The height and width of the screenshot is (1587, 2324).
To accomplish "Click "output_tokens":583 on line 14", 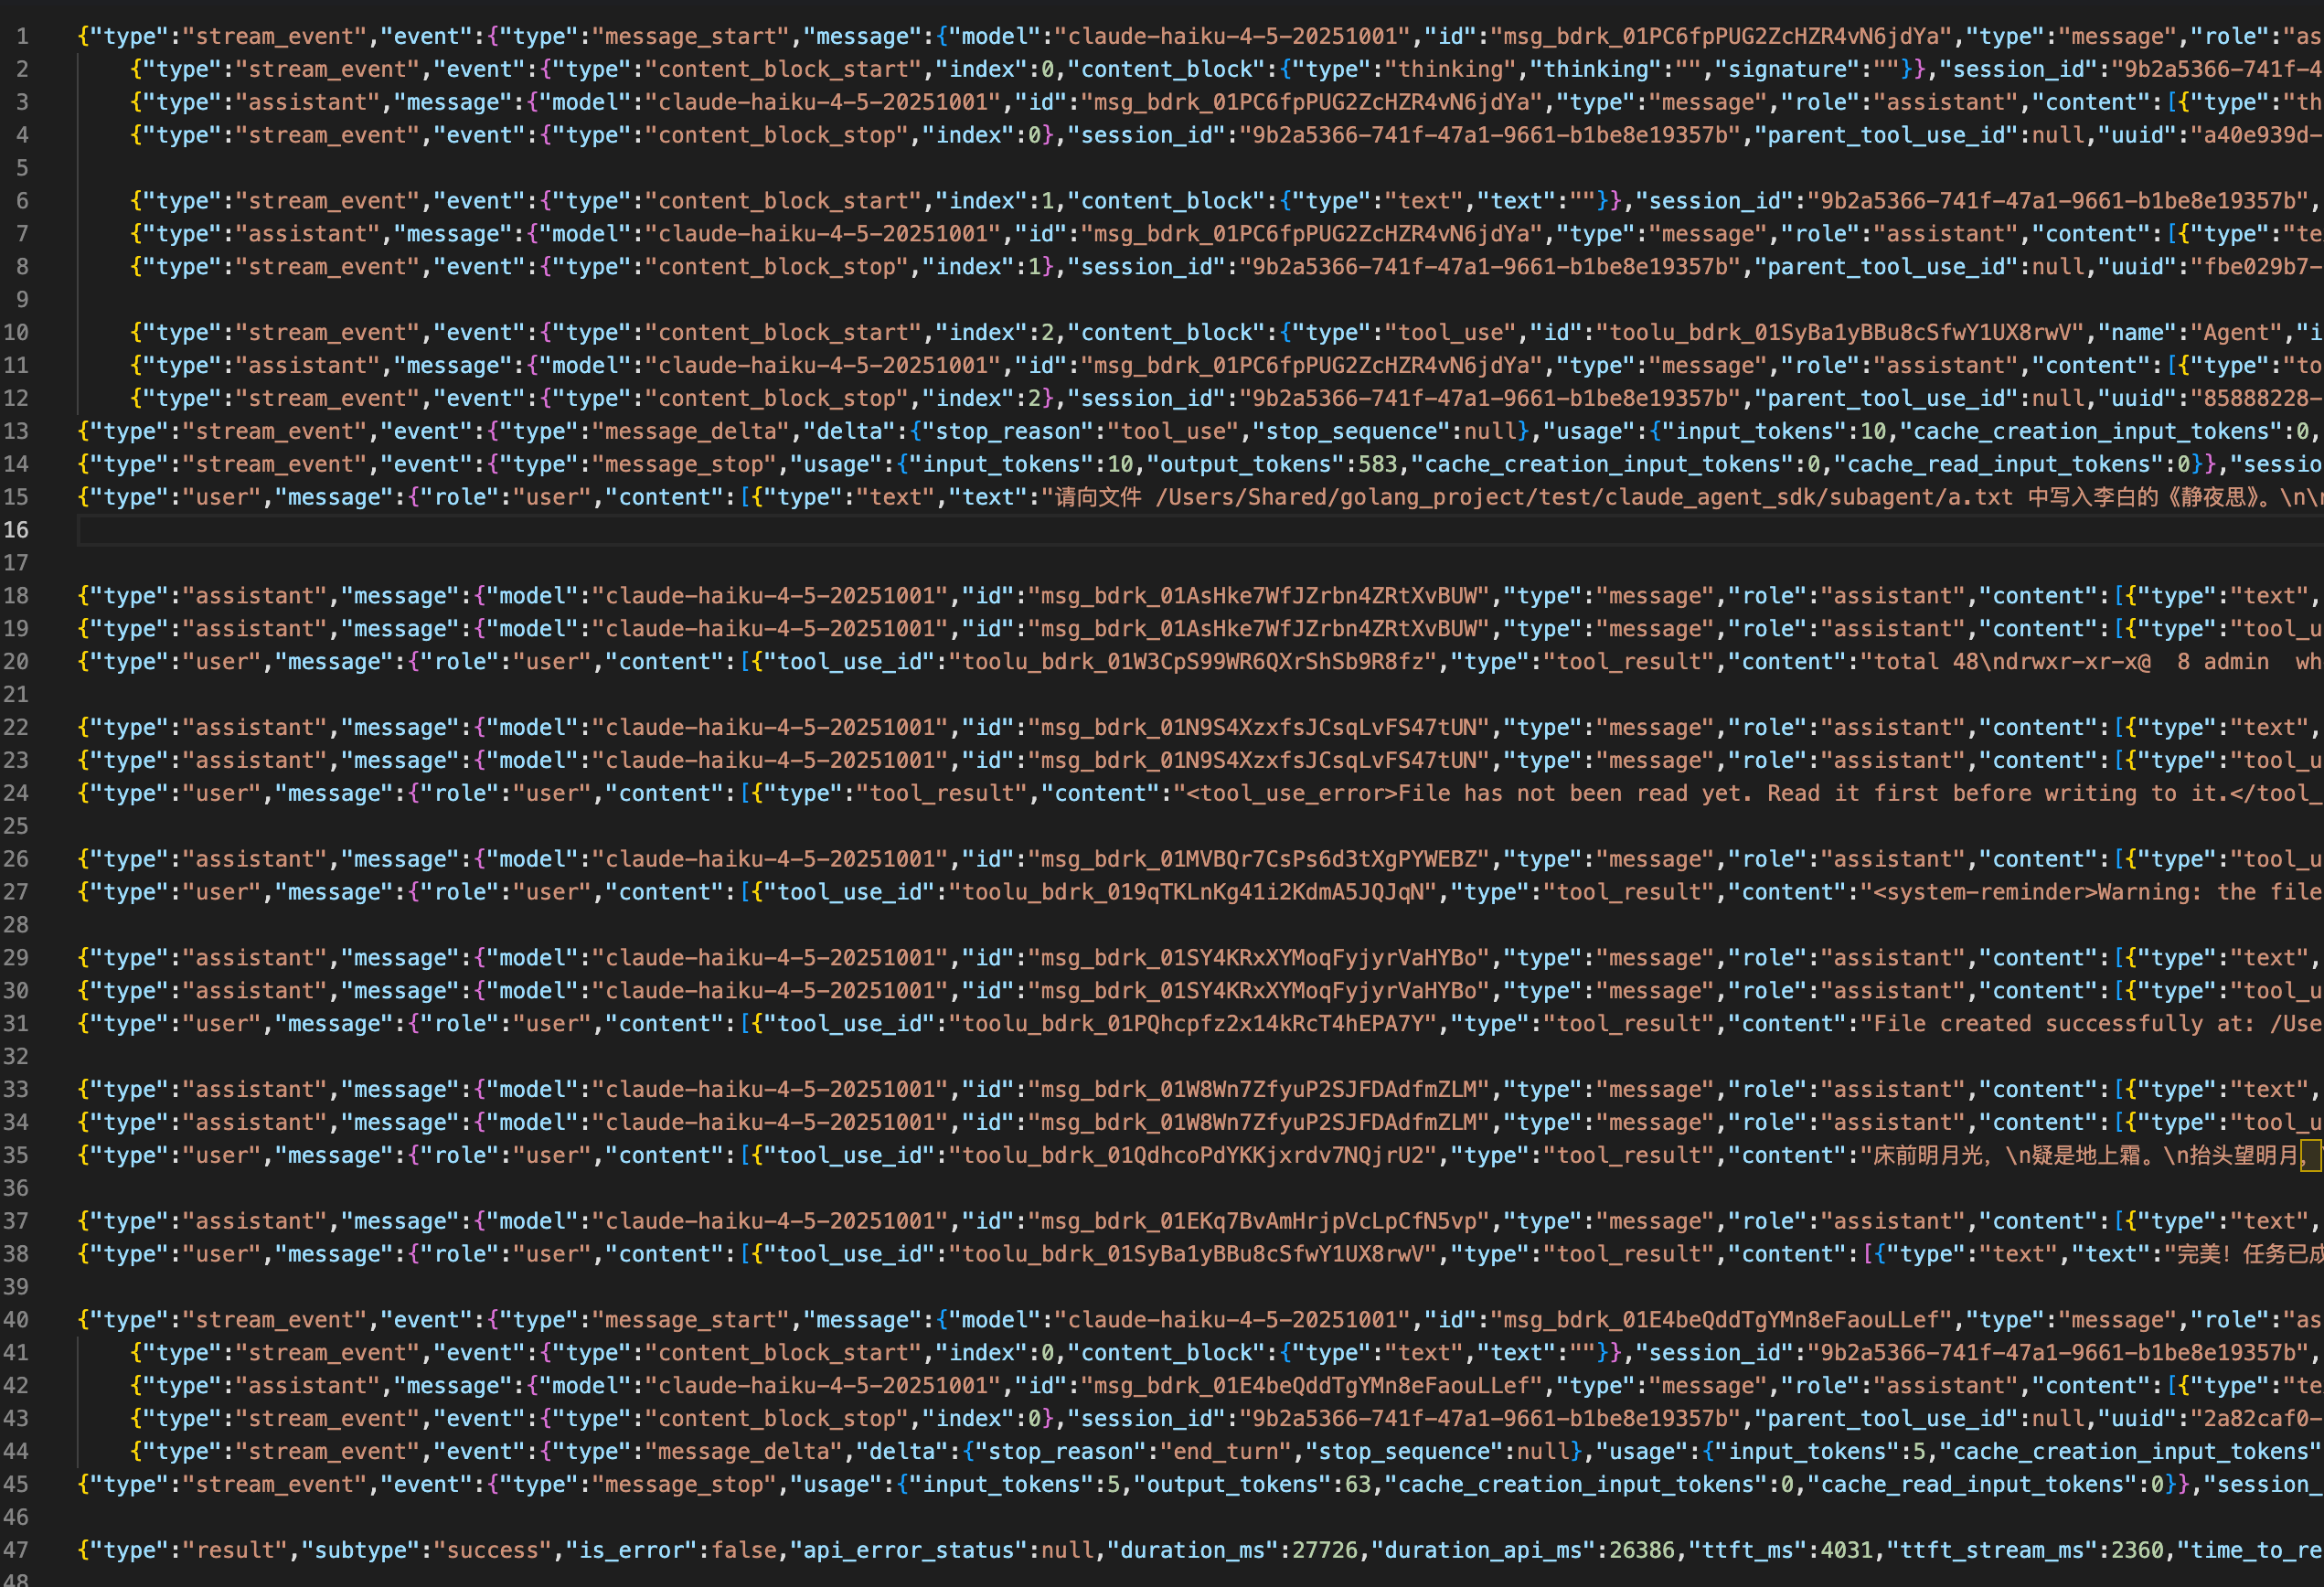I will pos(1272,465).
